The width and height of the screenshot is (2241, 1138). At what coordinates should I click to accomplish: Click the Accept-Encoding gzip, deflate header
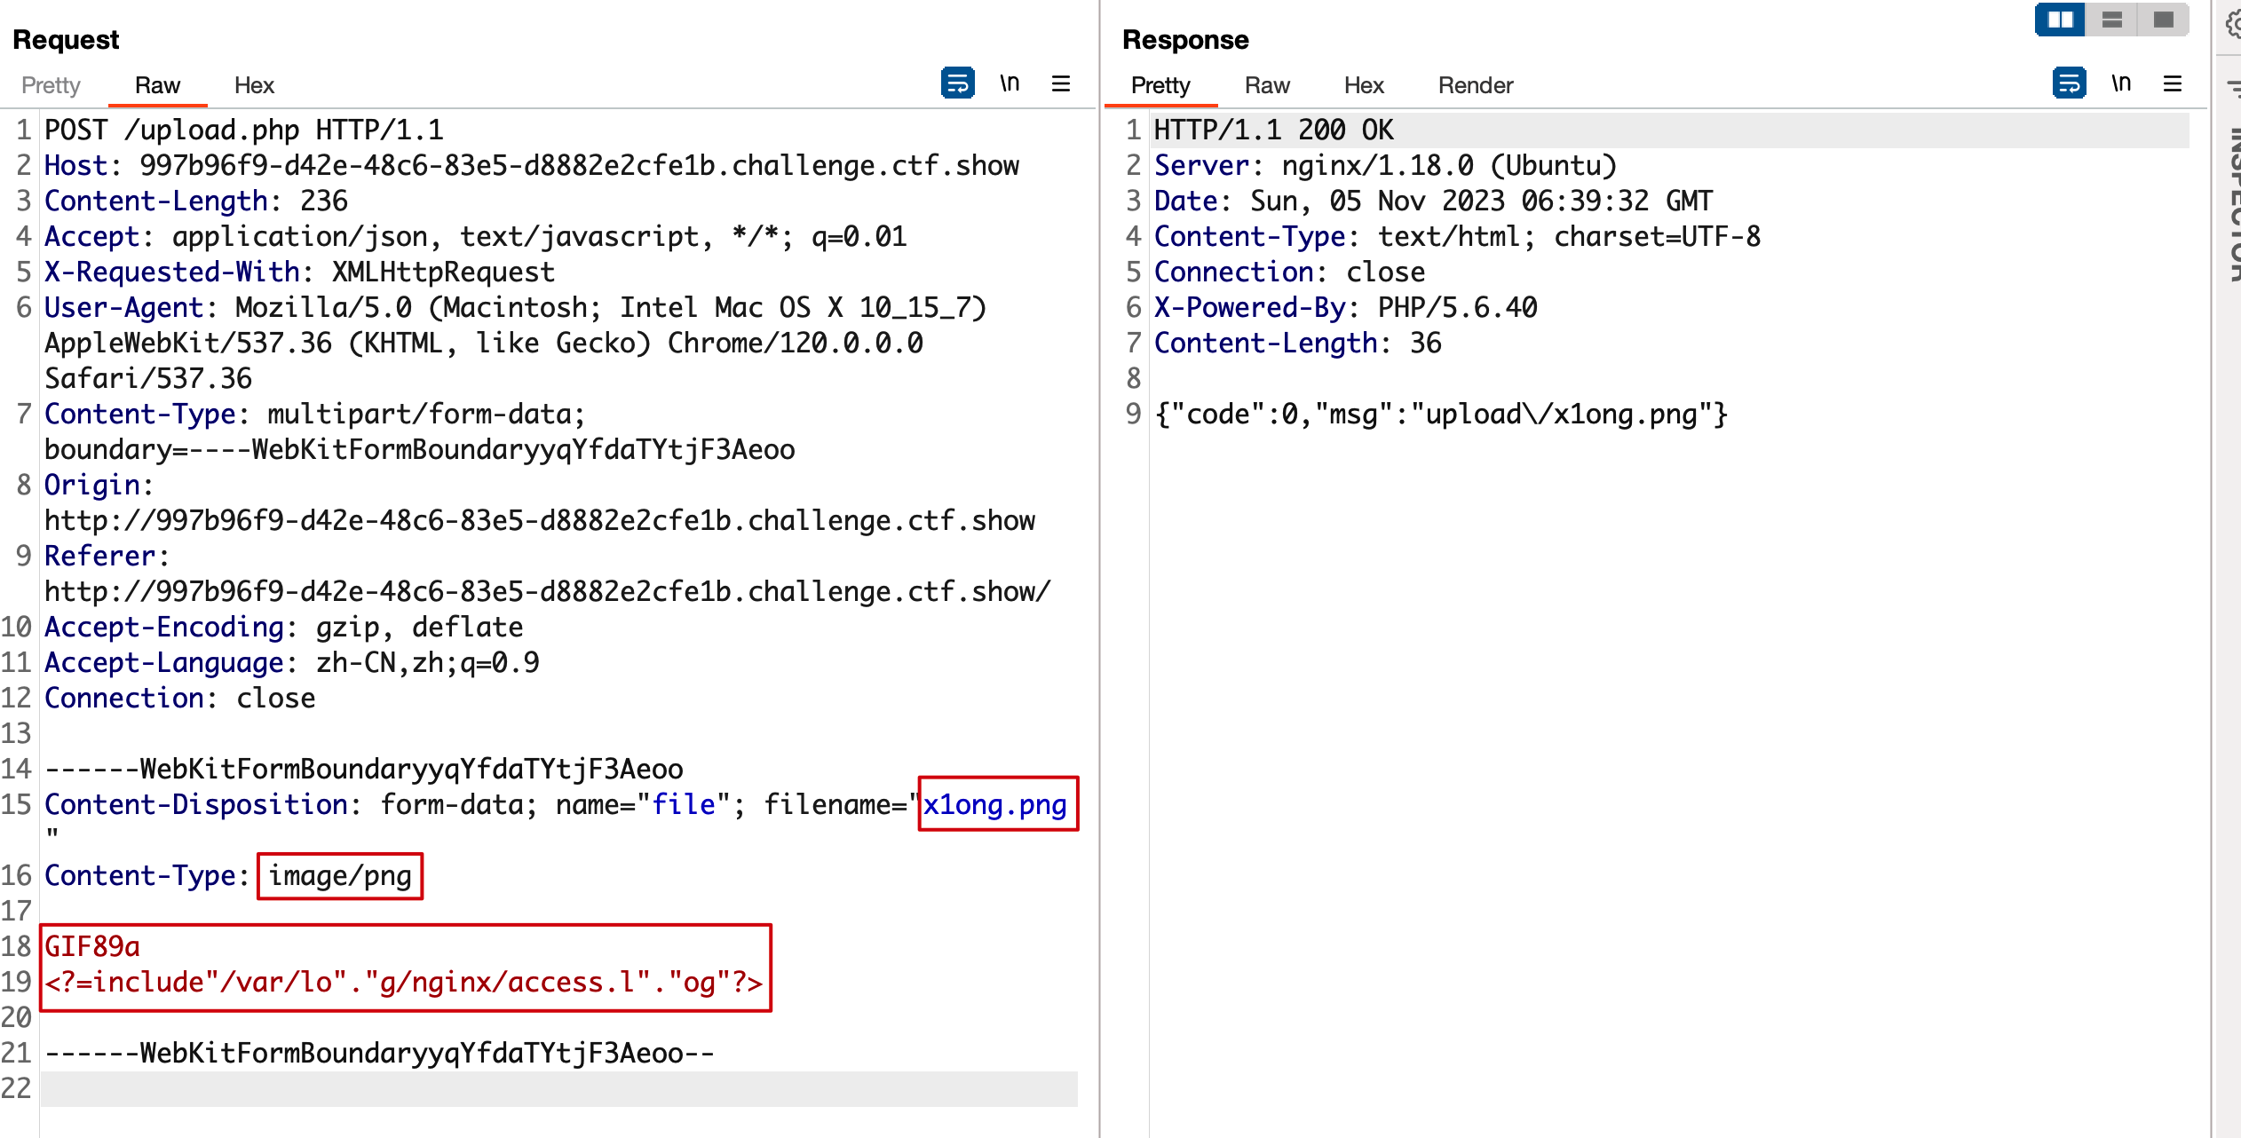[284, 628]
